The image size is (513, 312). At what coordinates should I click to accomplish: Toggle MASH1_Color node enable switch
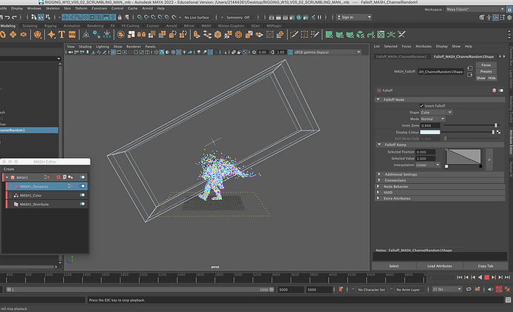click(x=82, y=195)
